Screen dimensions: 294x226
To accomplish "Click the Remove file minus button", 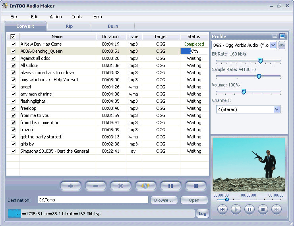I will click(x=96, y=186).
